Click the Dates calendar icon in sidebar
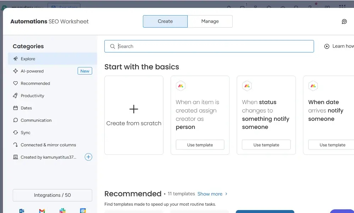 click(x=16, y=108)
